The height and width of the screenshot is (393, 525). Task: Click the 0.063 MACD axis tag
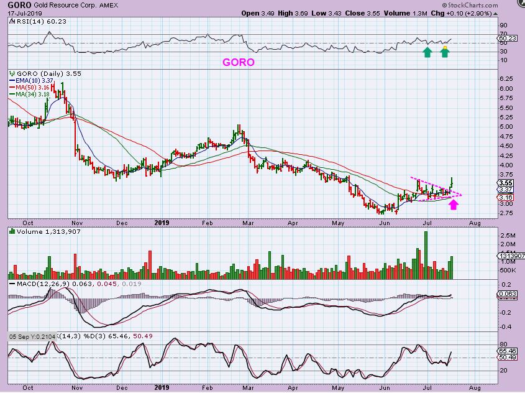click(x=507, y=294)
